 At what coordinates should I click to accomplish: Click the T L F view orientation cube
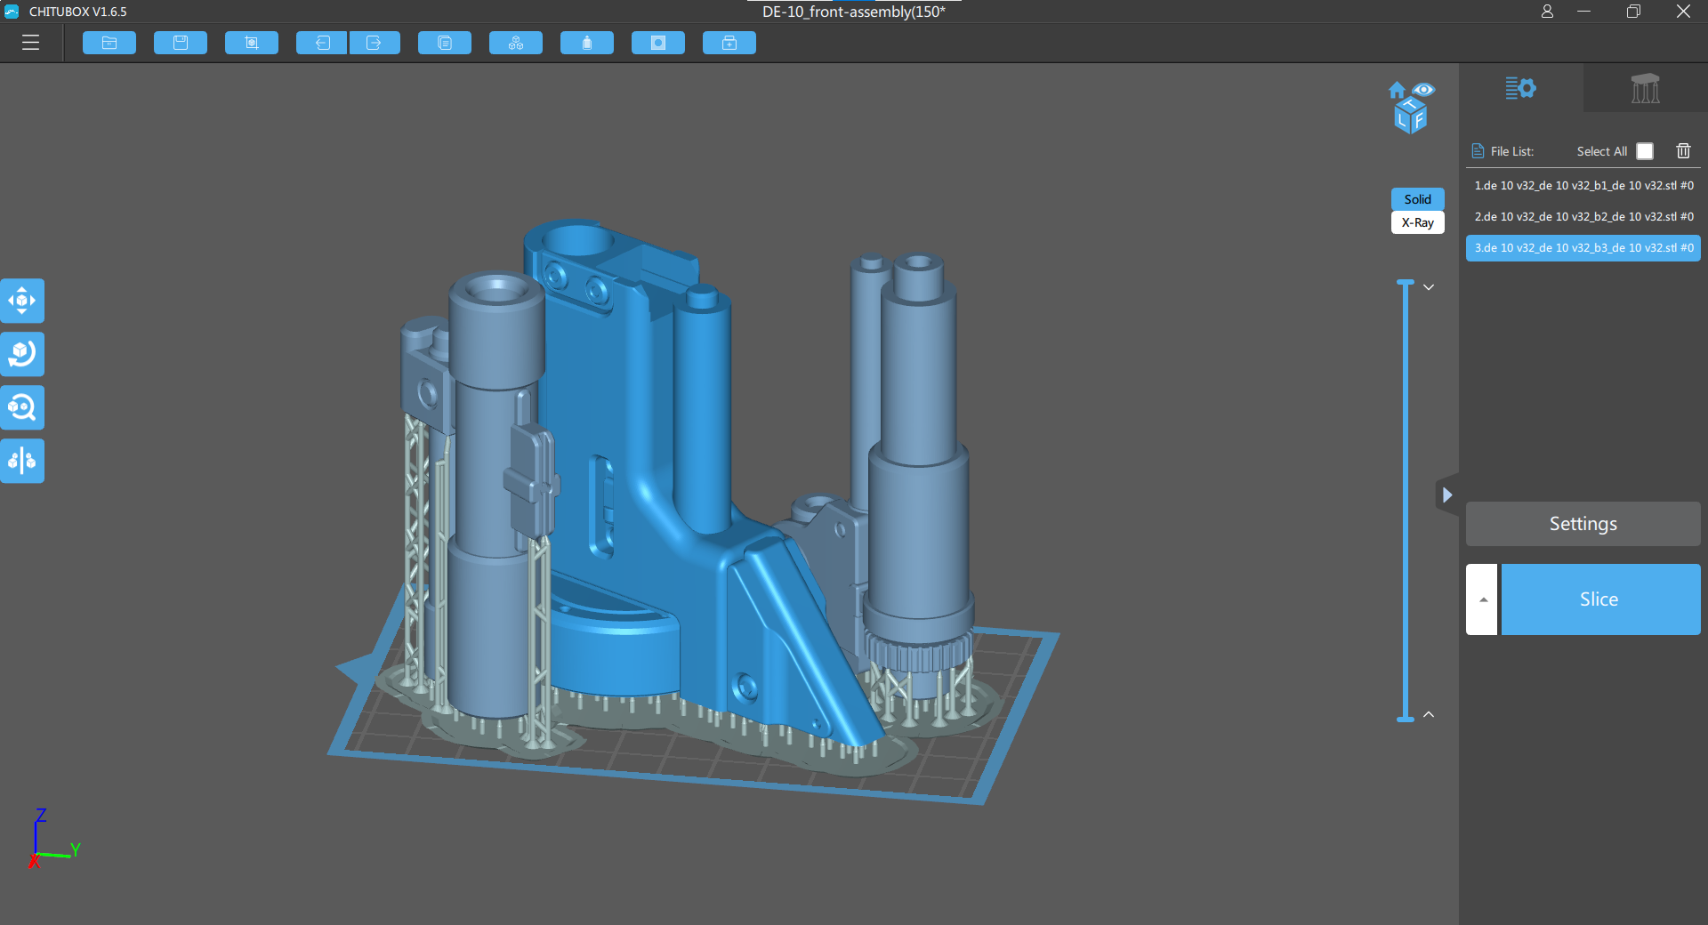point(1411,117)
